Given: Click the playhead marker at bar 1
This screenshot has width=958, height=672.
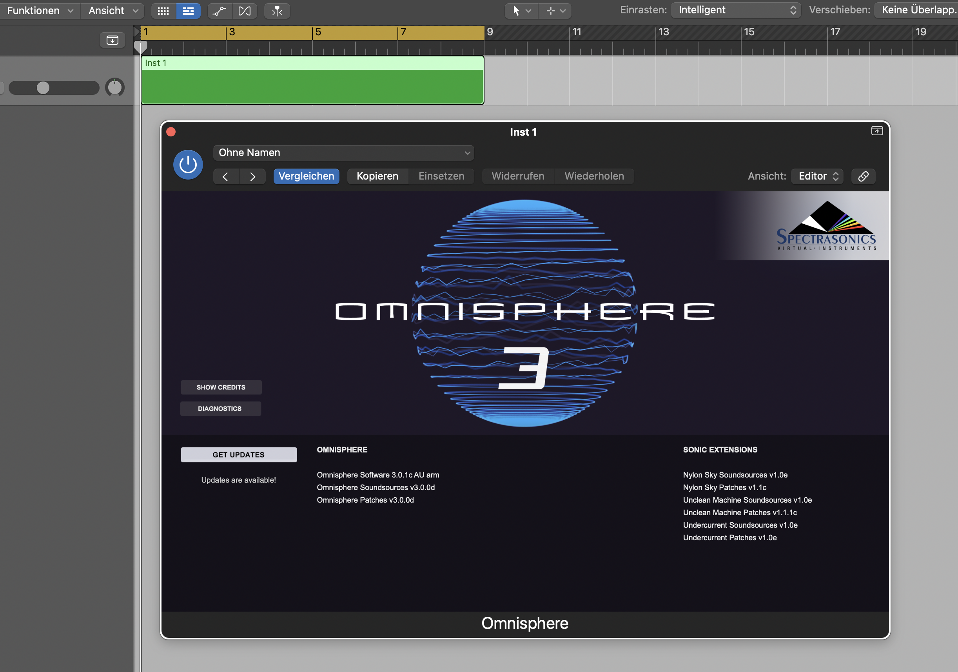Looking at the screenshot, I should point(141,47).
